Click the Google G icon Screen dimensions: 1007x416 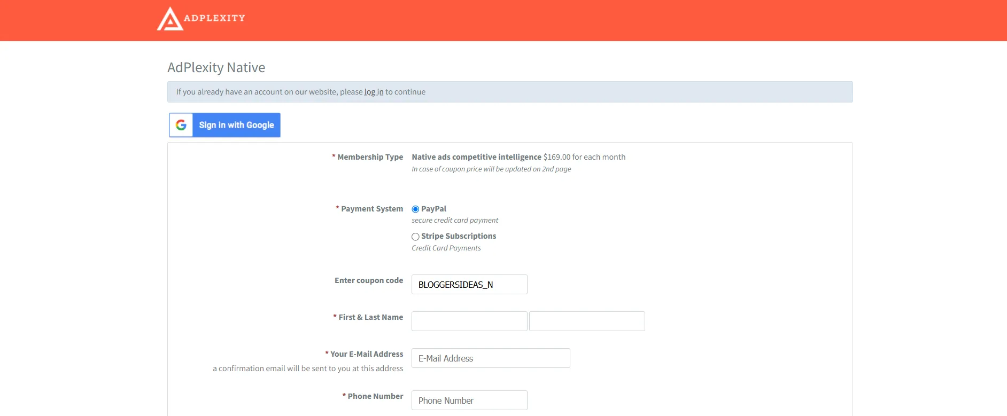tap(181, 125)
